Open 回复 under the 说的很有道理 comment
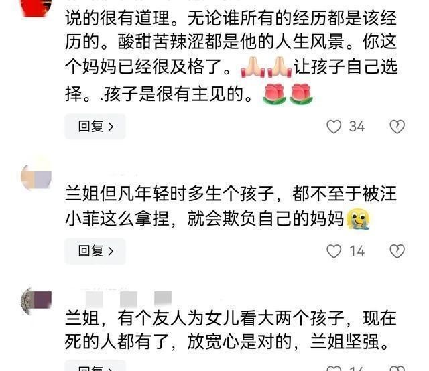This screenshot has height=371, width=429. (x=95, y=127)
